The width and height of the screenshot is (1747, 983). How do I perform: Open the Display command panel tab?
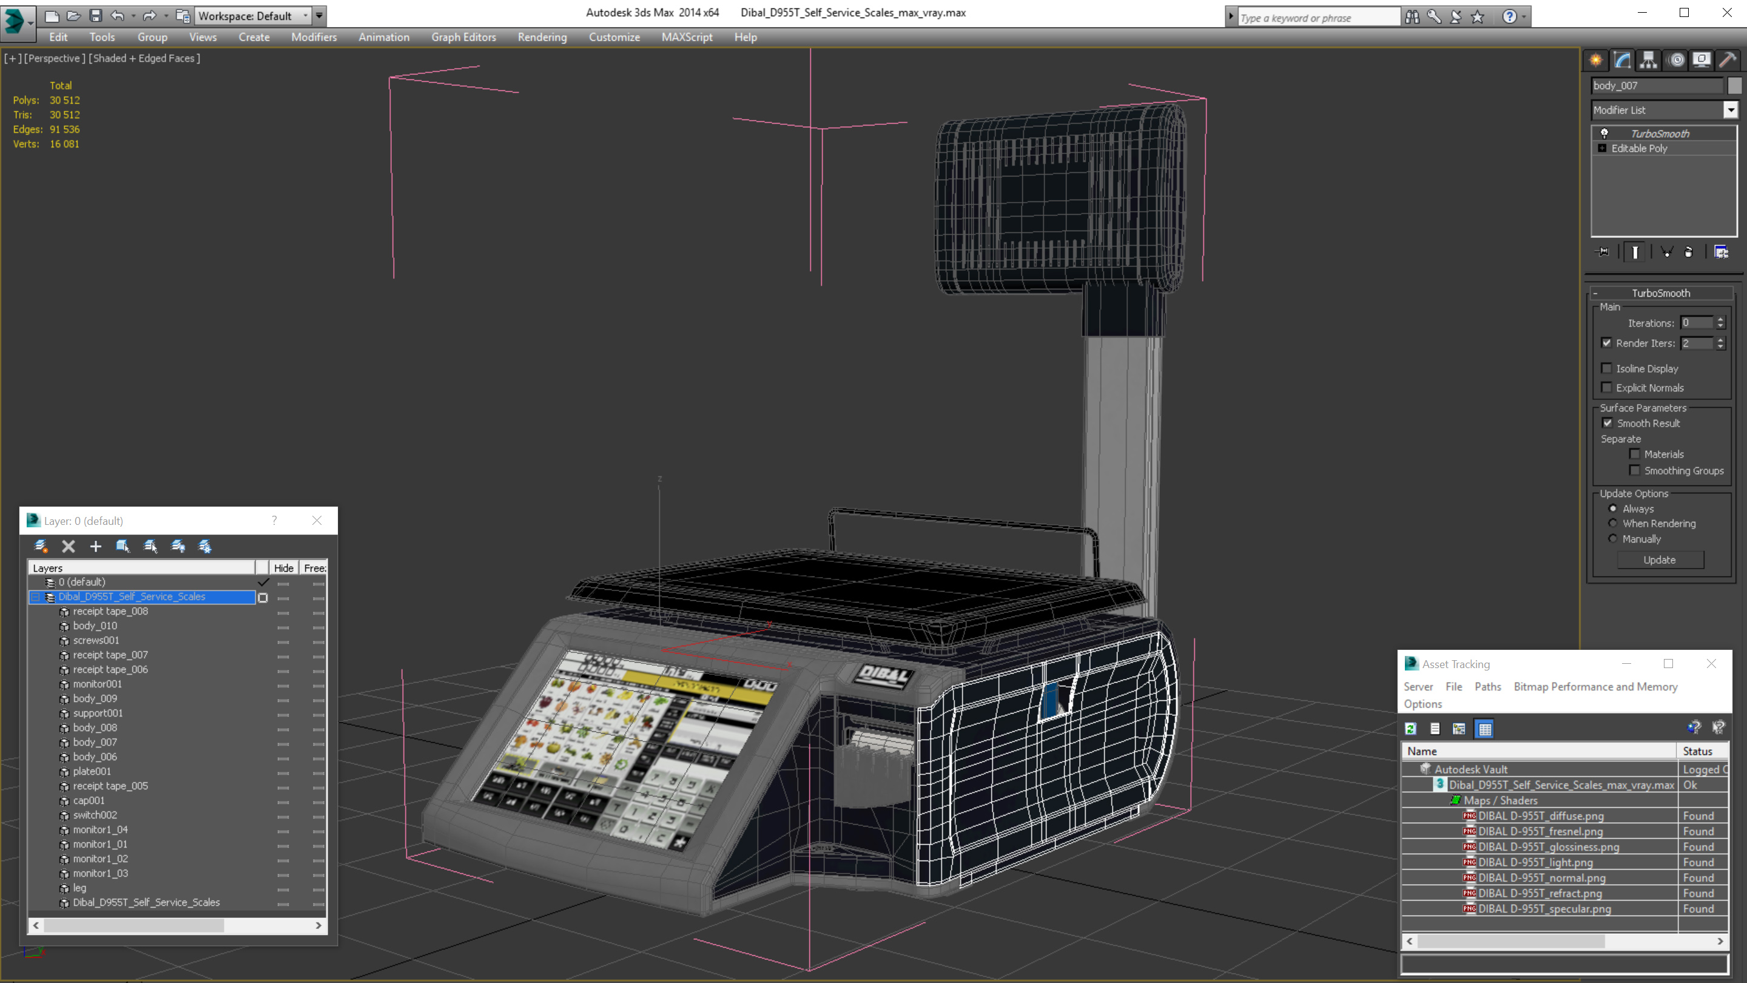pyautogui.click(x=1702, y=59)
